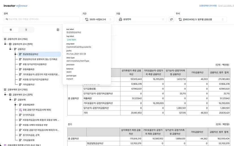Click the magnifier icon in search box
Screen dimensions: 234x146
[x=7, y=19]
